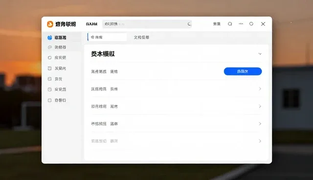Switch to the second inactive tab
Image resolution: width=313 pixels, height=180 pixels.
141,37
